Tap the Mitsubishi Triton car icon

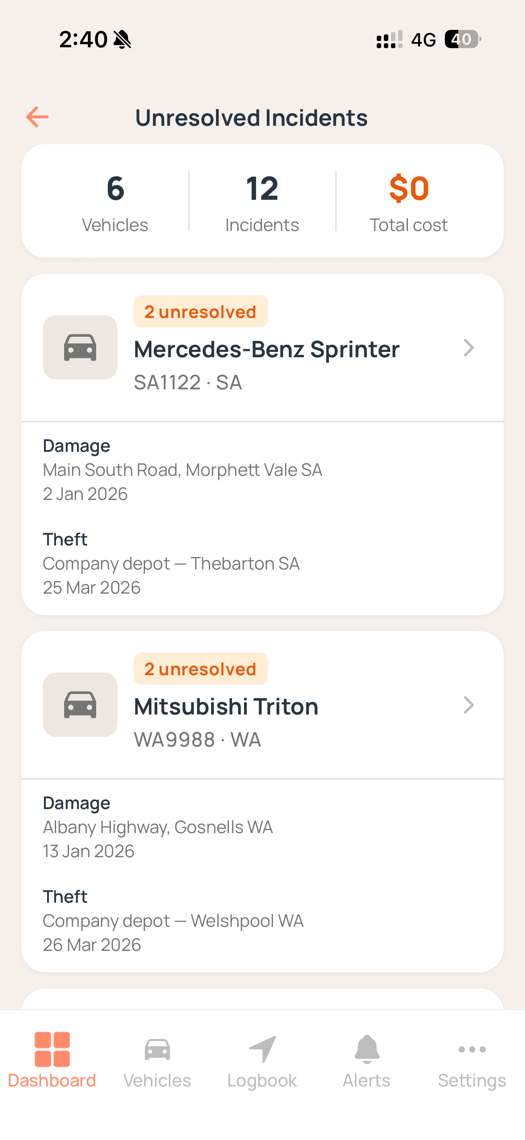point(80,705)
